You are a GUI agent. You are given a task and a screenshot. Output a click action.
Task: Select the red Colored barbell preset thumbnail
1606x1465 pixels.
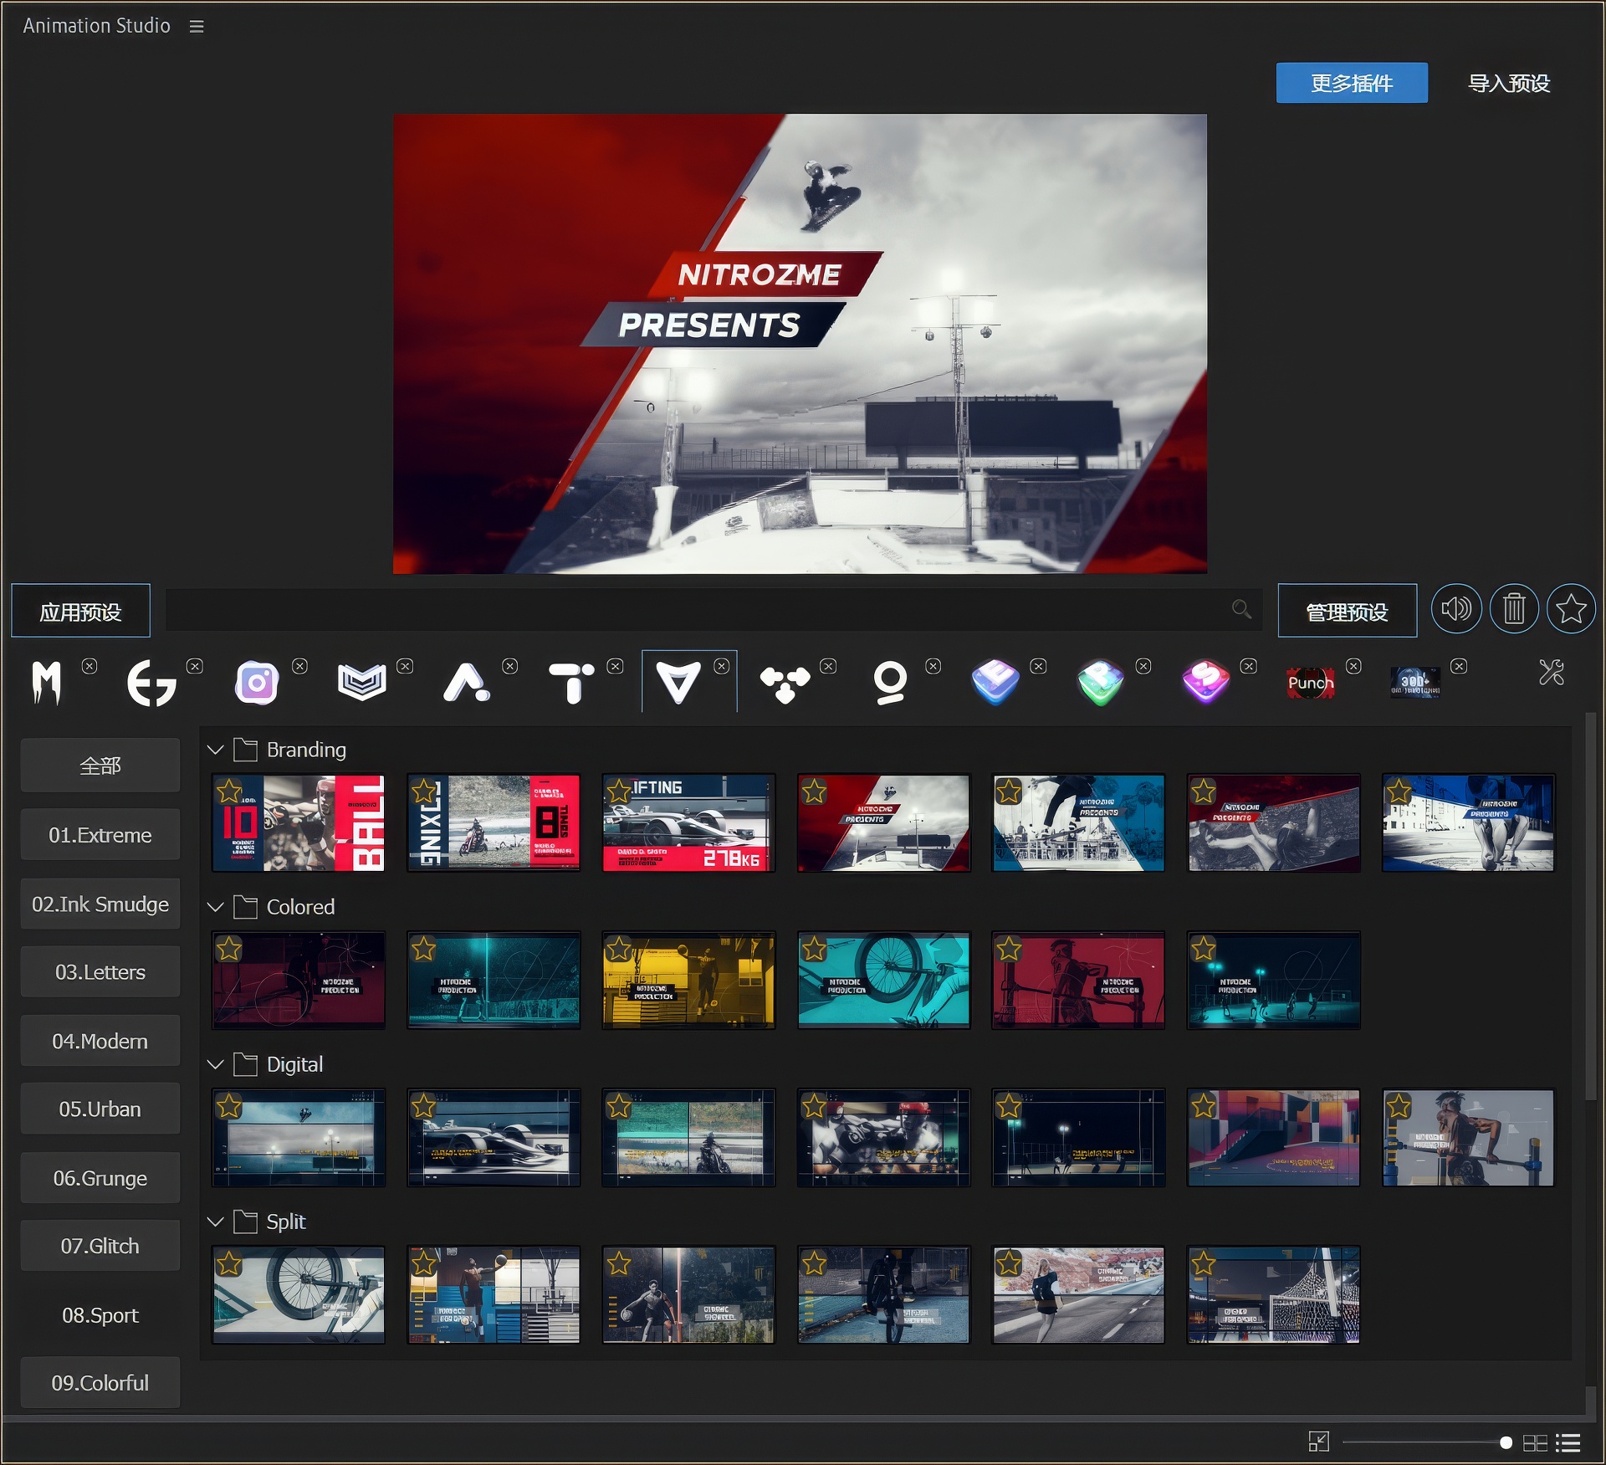tap(1078, 980)
